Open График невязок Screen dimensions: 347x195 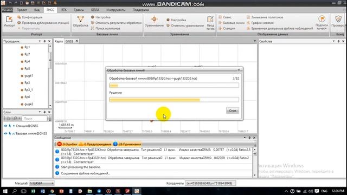260,23
